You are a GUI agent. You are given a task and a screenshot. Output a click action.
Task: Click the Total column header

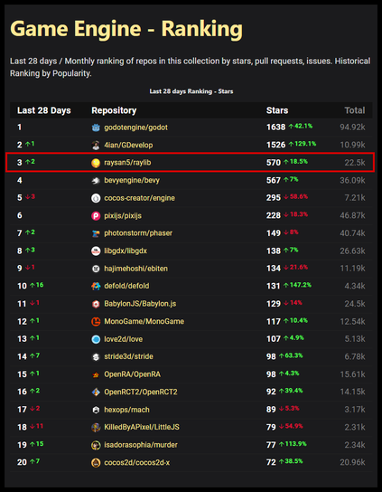point(355,110)
